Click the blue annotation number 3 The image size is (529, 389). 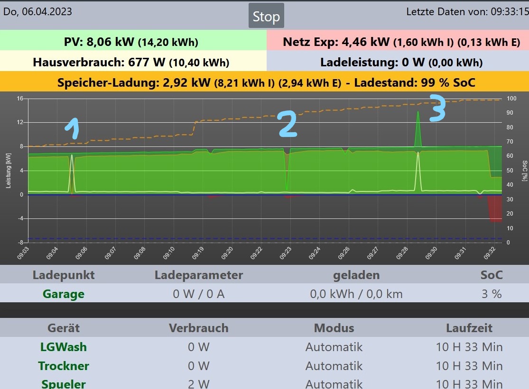click(437, 108)
